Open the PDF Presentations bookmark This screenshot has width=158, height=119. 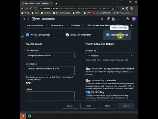122,13
